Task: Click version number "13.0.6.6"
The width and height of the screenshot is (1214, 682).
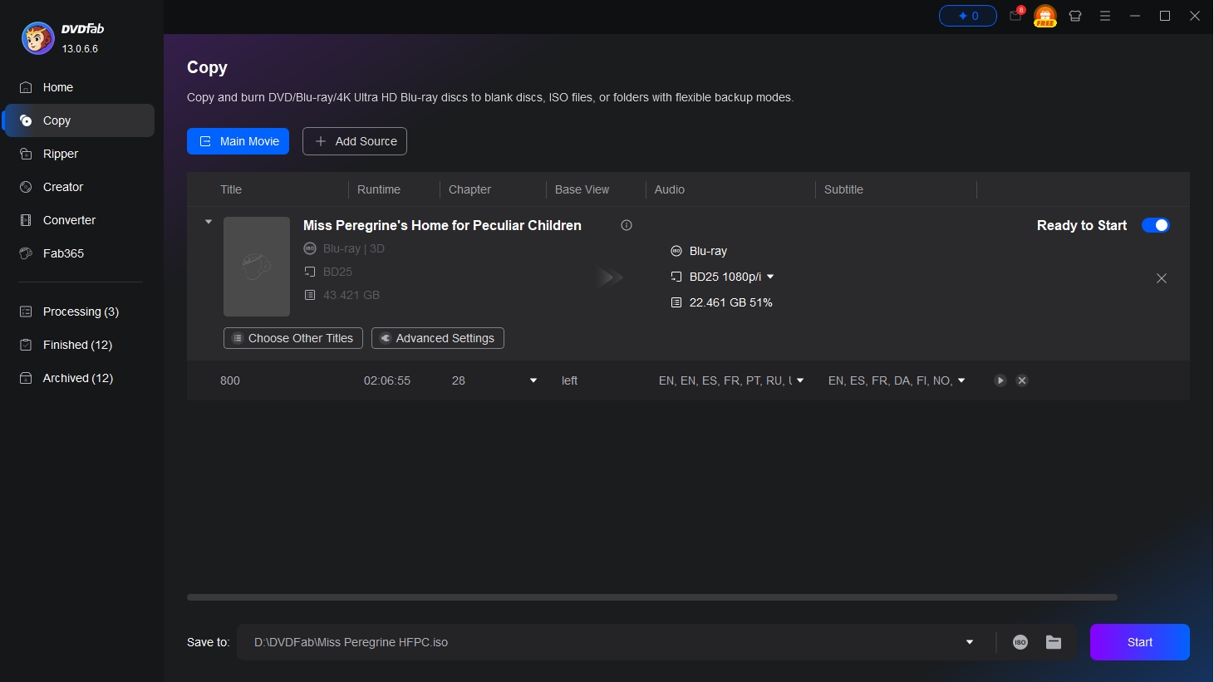Action: tap(80, 49)
